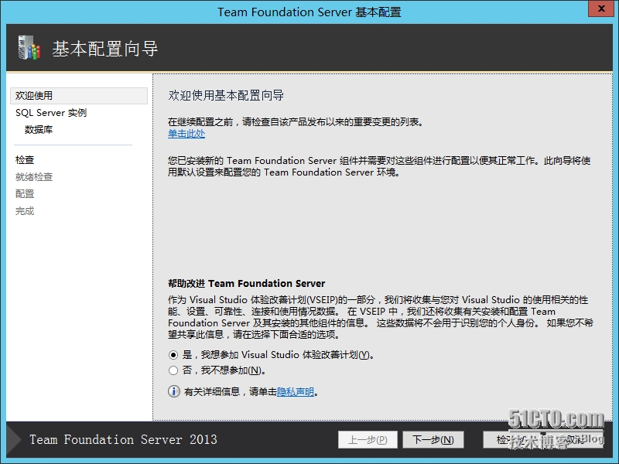The image size is (619, 464).
Task: Select the 配置 step in sidebar
Action: click(x=25, y=194)
